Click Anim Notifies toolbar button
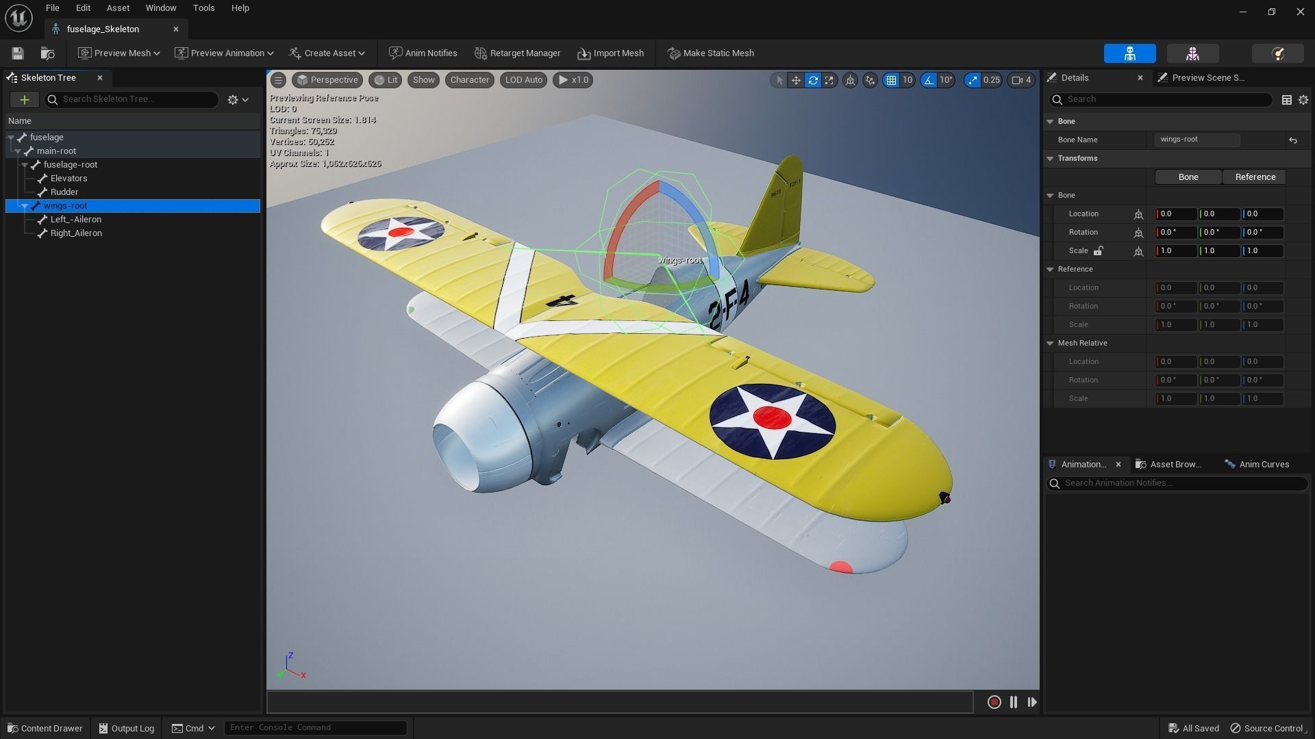1315x739 pixels. pos(423,53)
